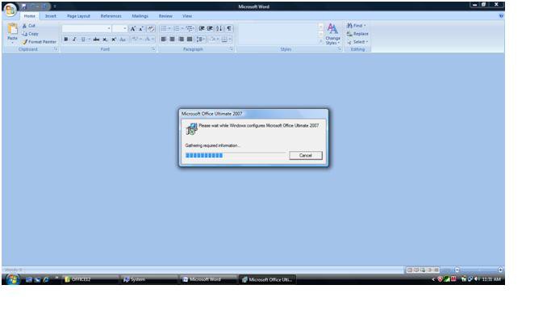Click the Grow Font icon
The image size is (551, 310).
click(133, 29)
